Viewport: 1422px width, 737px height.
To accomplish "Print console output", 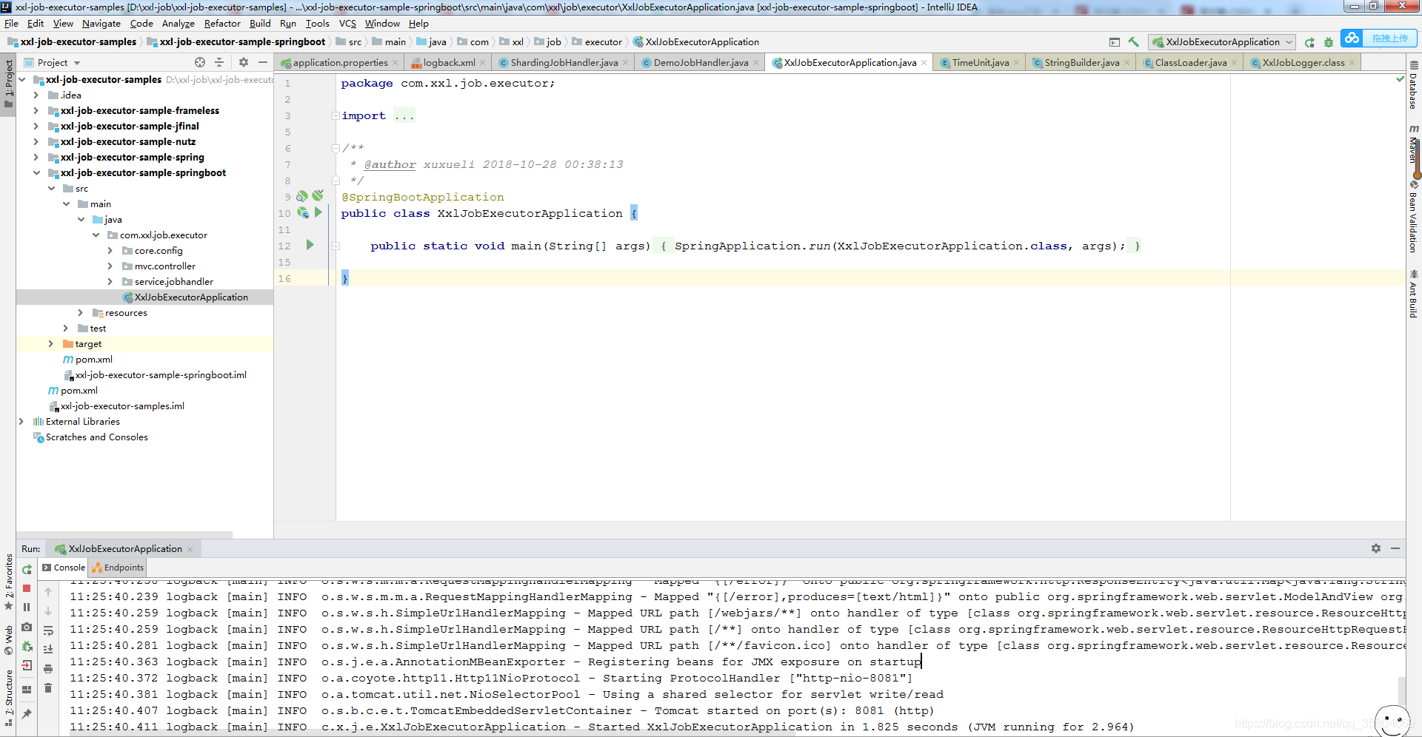I will coord(48,669).
